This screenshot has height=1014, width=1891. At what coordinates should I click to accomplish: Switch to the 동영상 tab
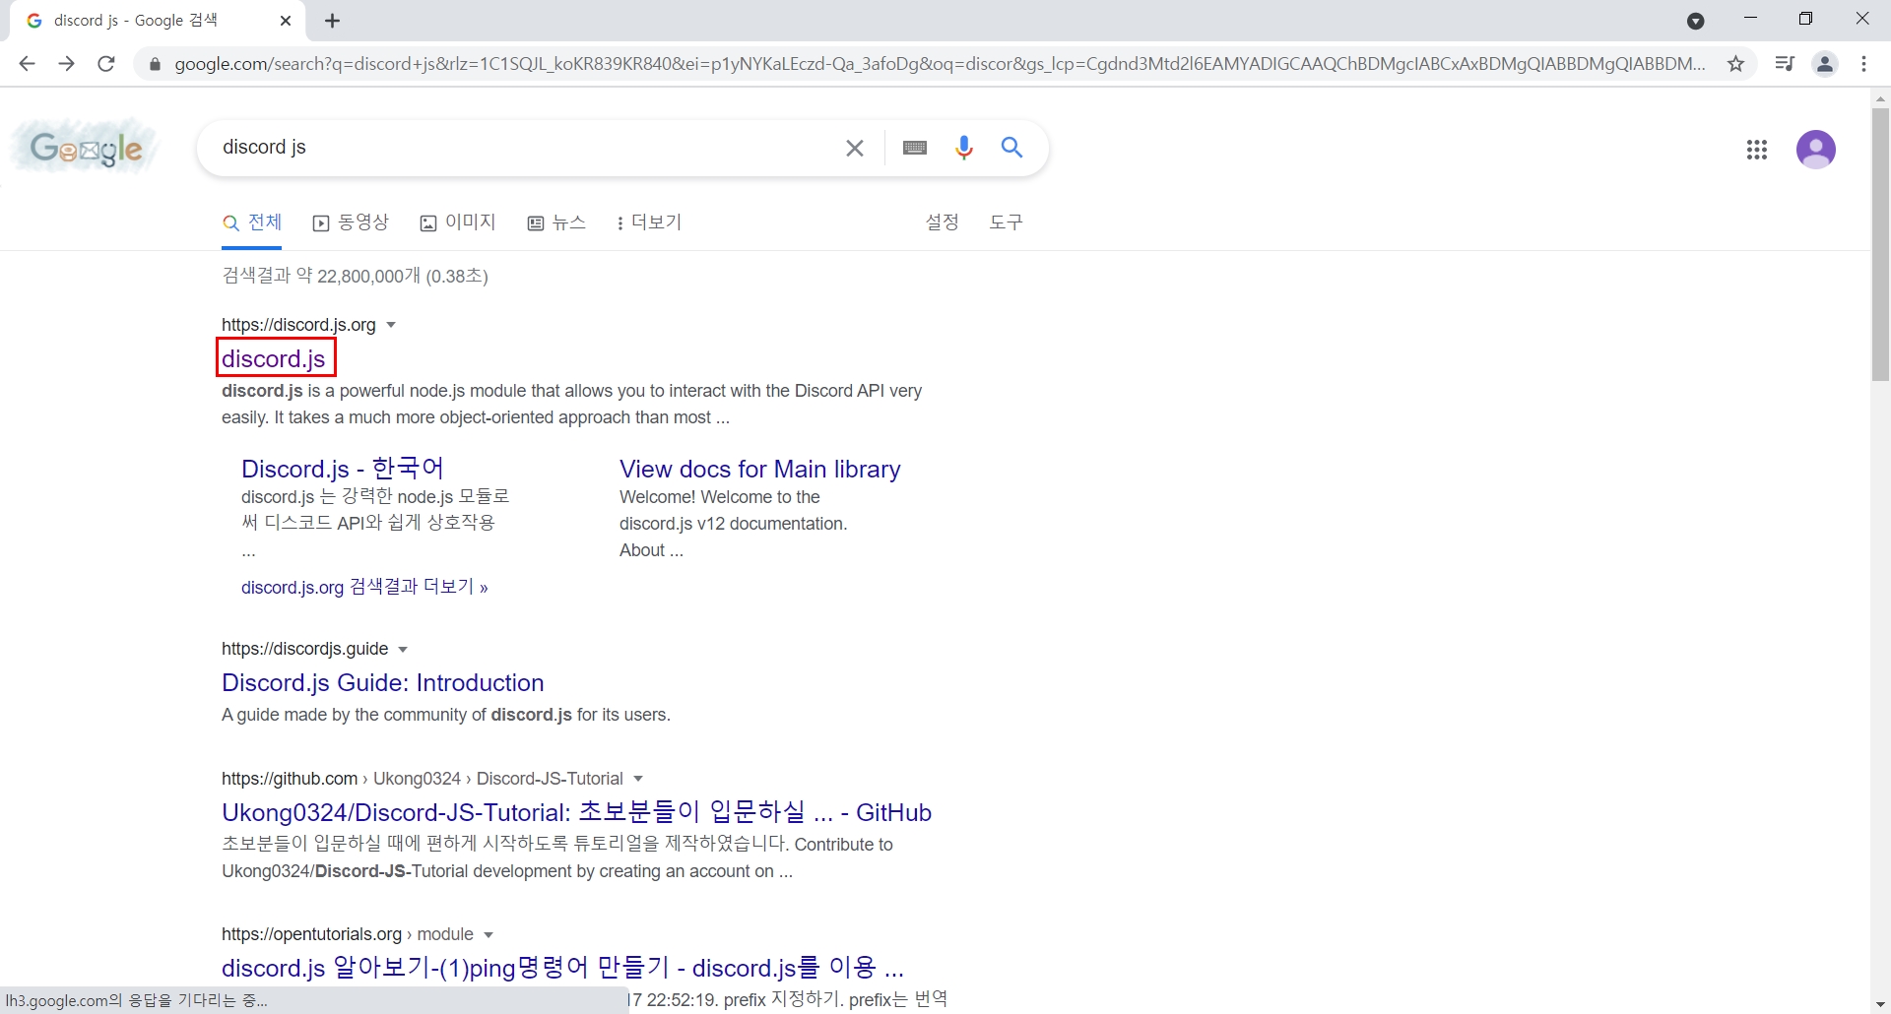[351, 222]
